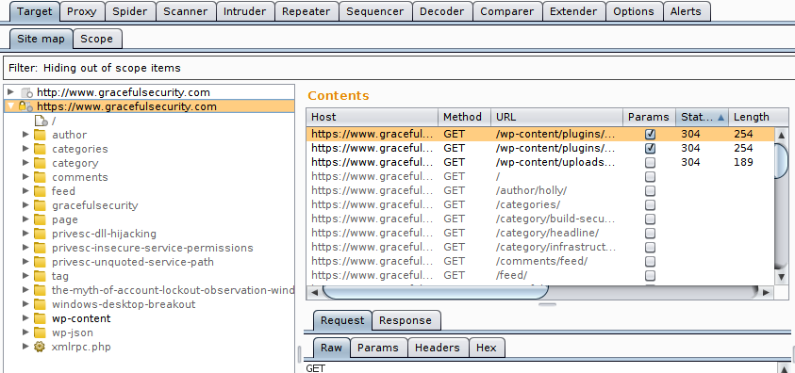Screen dimensions: 795x373
Task: Toggle Params checkbox for /category/headline/ row
Action: click(x=650, y=234)
